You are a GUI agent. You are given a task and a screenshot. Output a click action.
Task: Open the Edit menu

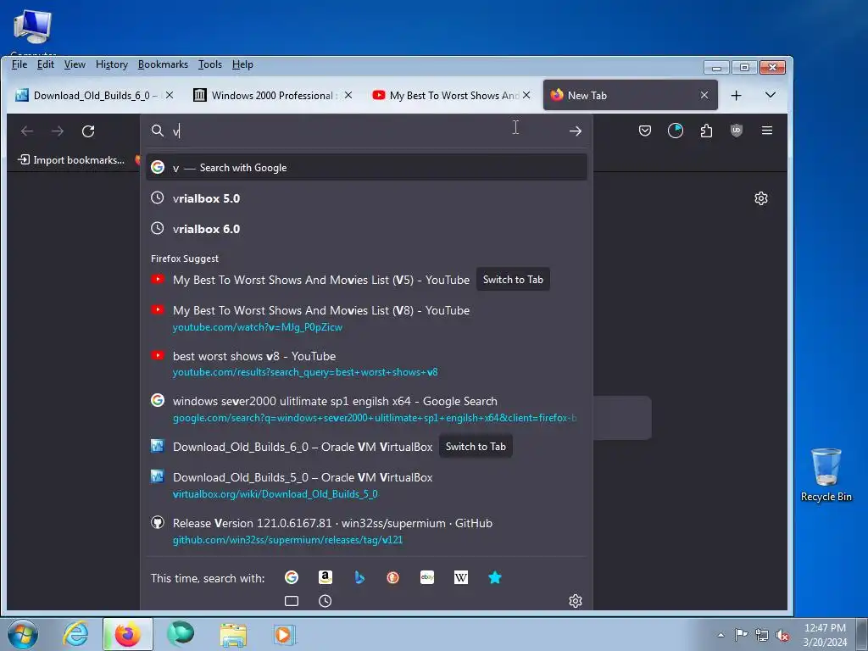[46, 64]
